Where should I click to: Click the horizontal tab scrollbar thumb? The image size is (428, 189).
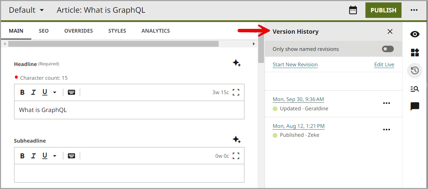click(x=113, y=44)
